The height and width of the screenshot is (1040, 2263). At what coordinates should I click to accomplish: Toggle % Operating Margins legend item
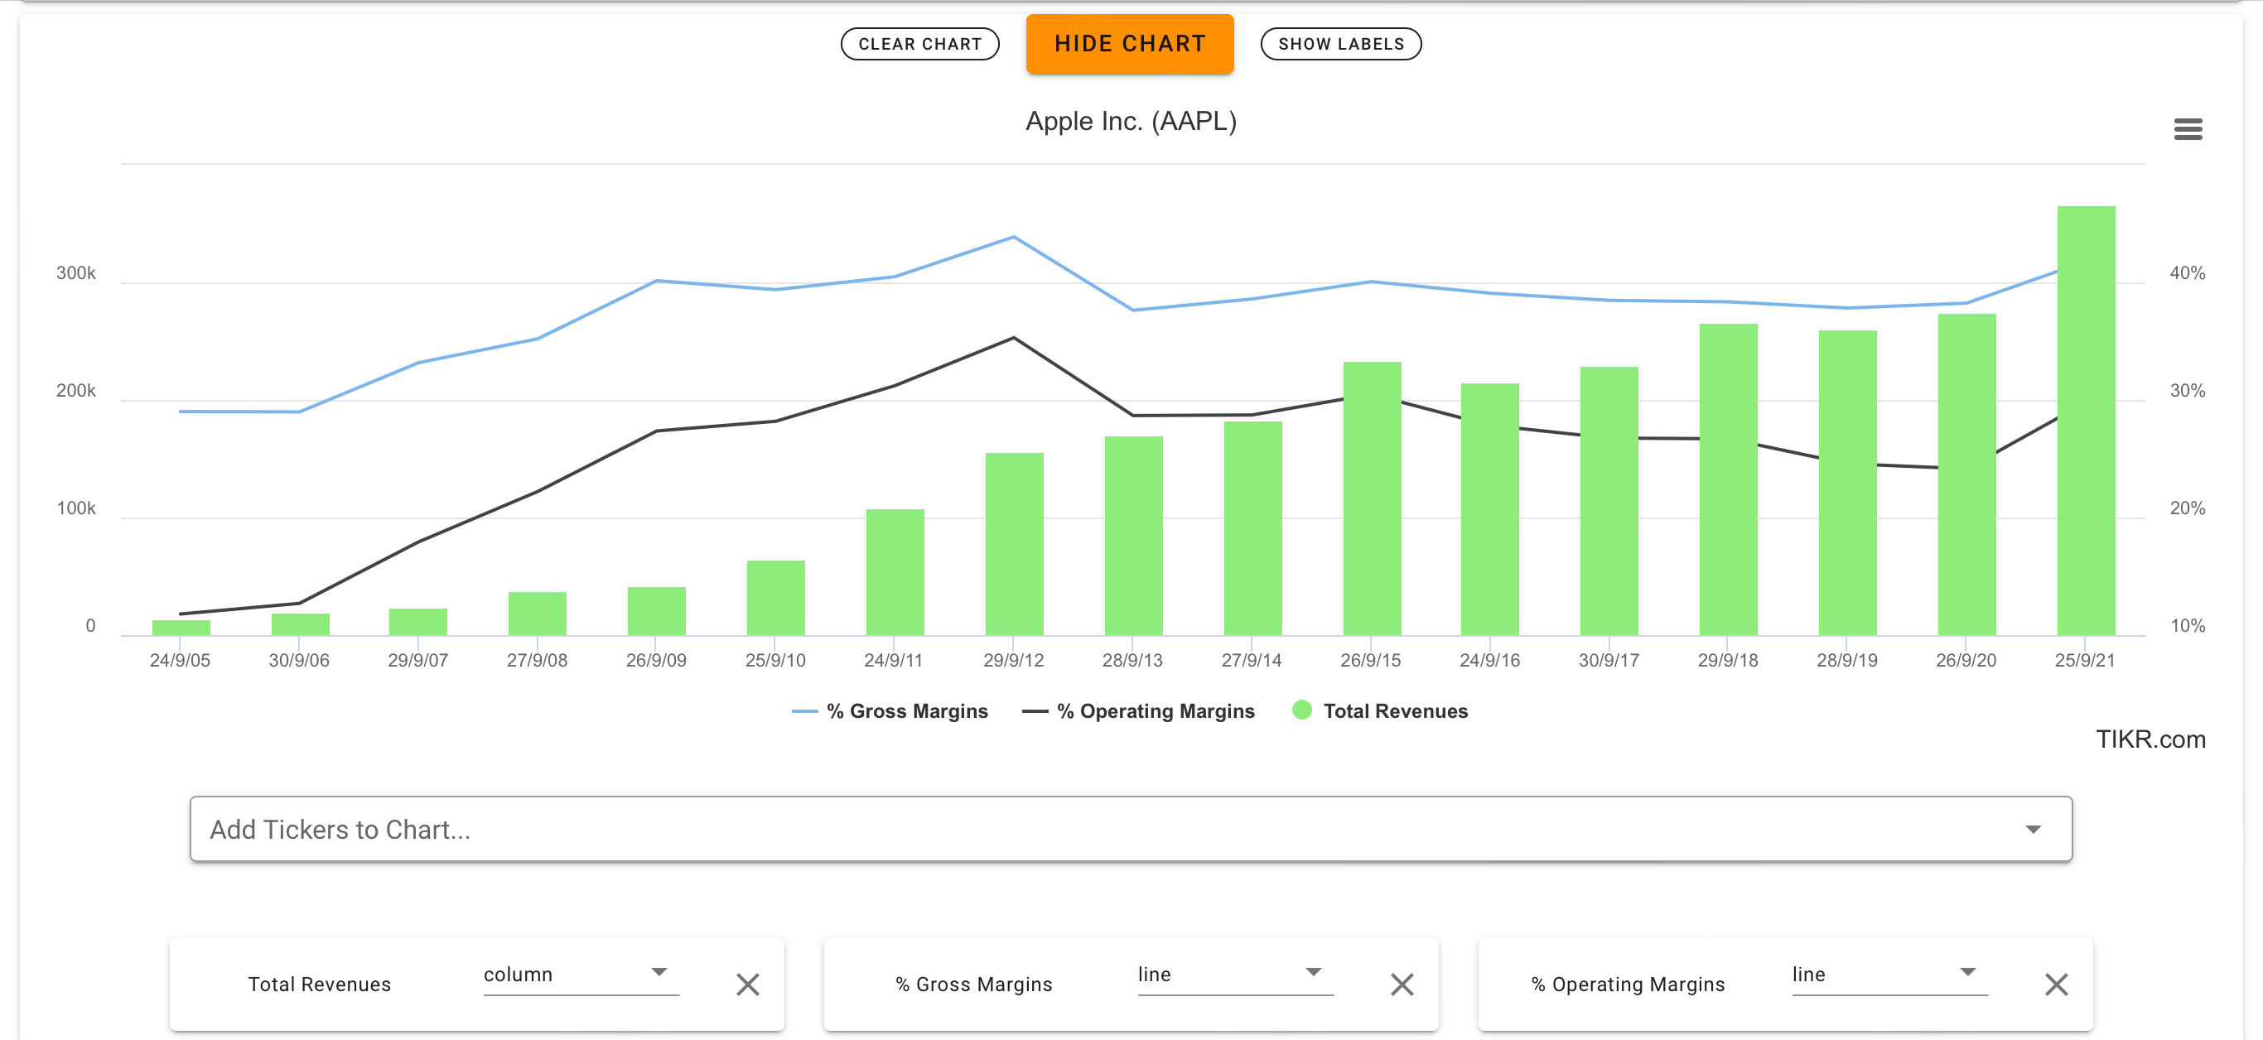1138,710
